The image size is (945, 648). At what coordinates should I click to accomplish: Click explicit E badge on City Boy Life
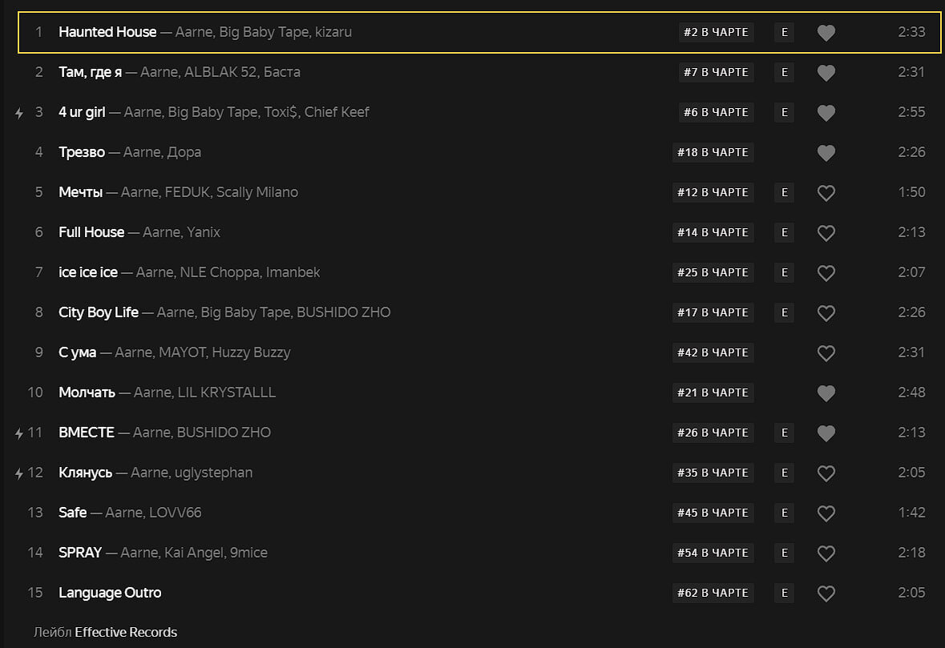click(x=784, y=312)
